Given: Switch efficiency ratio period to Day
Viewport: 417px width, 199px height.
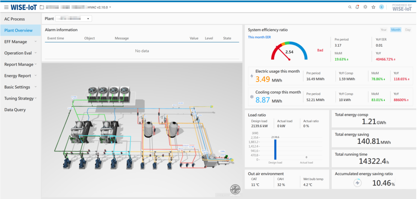Looking at the screenshot, I should click(x=408, y=30).
